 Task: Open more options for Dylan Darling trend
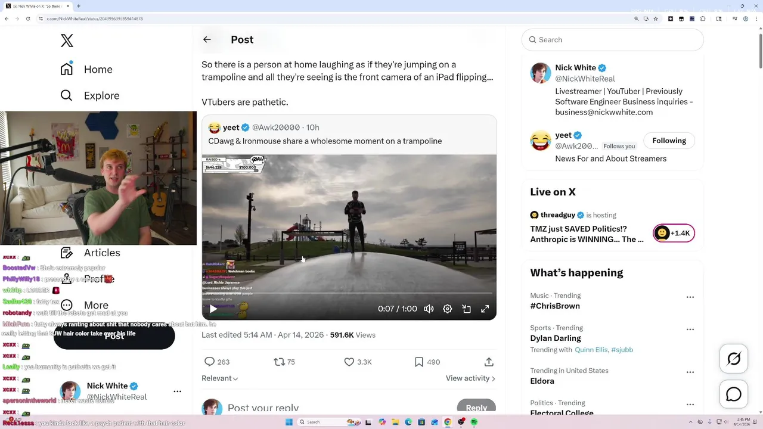(690, 329)
